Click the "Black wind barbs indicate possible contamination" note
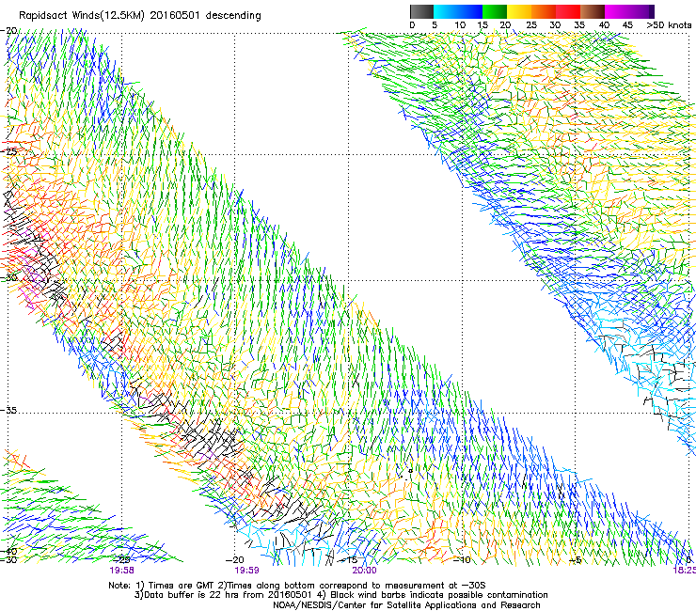Image resolution: width=696 pixels, height=611 pixels. point(439,595)
